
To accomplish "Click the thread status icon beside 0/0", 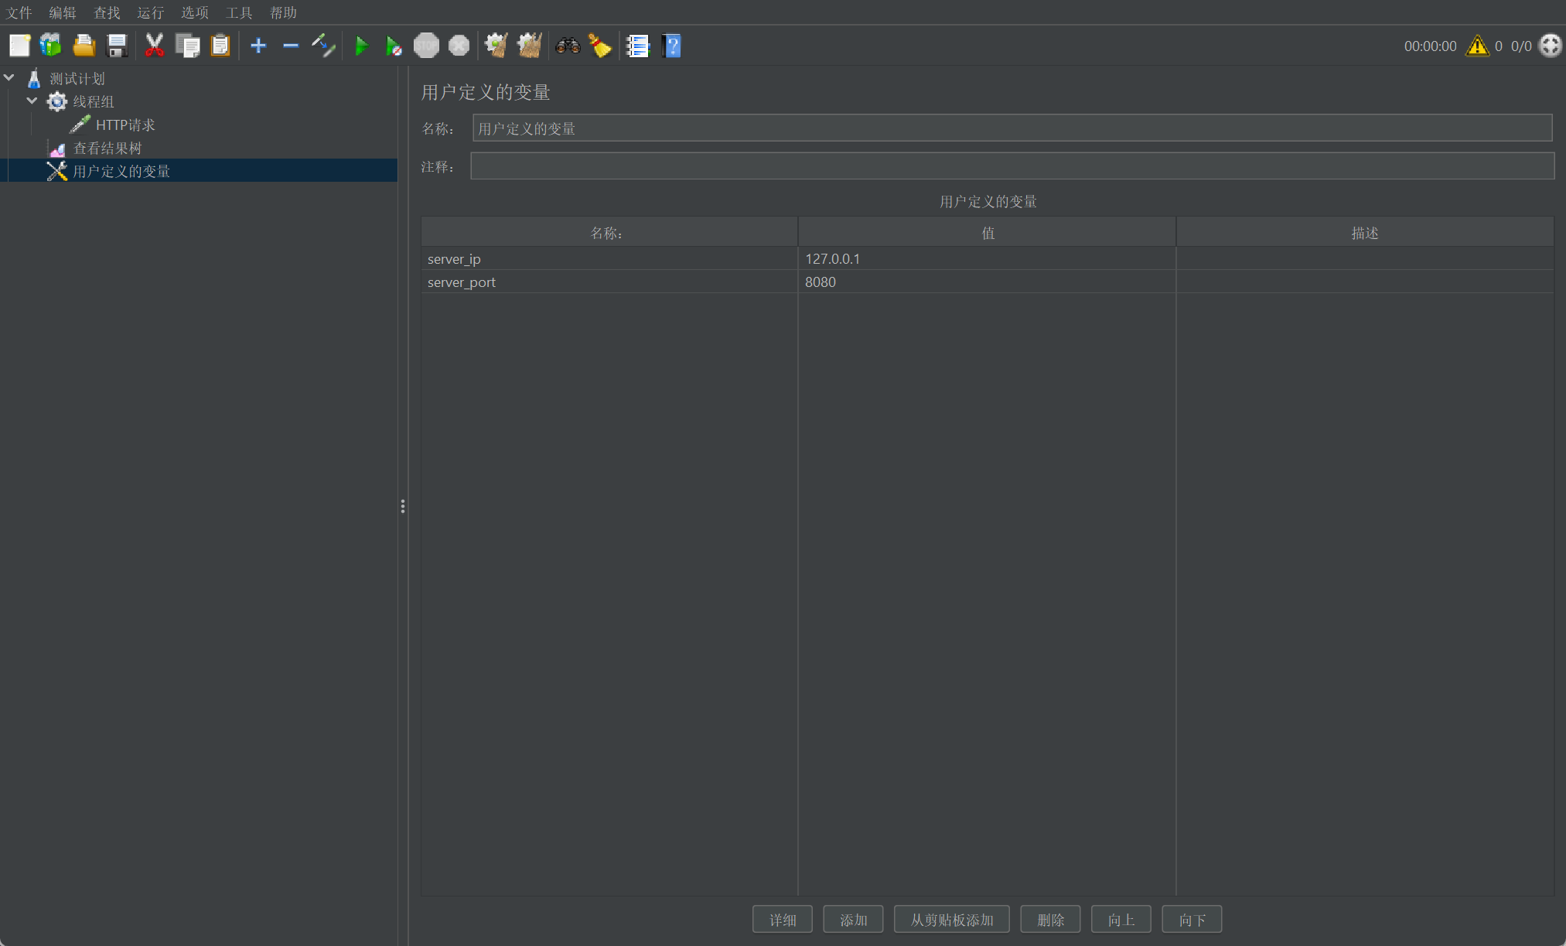I will (x=1551, y=46).
